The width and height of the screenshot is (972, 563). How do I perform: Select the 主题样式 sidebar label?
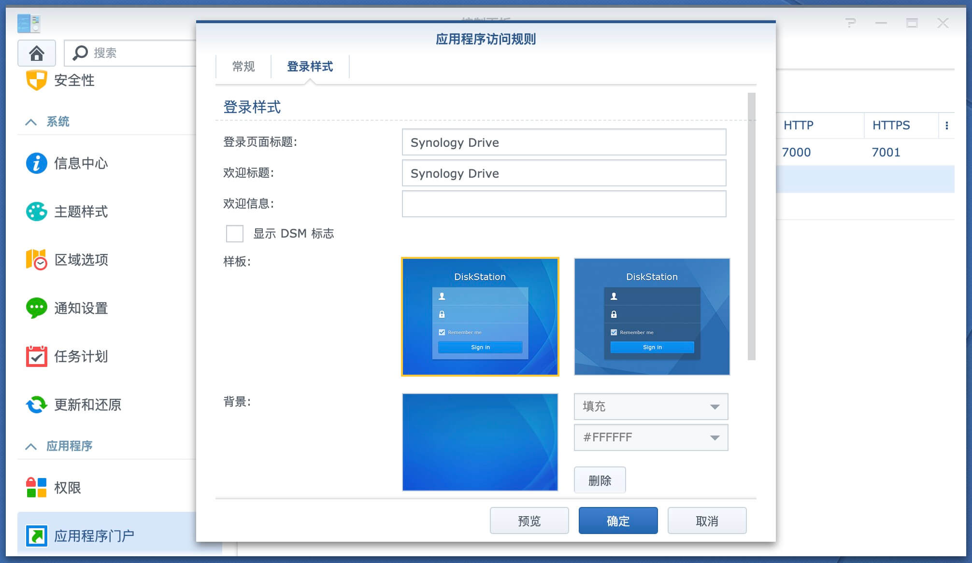[x=81, y=211]
